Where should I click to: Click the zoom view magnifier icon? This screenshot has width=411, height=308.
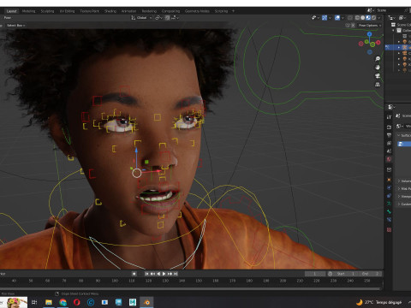(x=378, y=59)
